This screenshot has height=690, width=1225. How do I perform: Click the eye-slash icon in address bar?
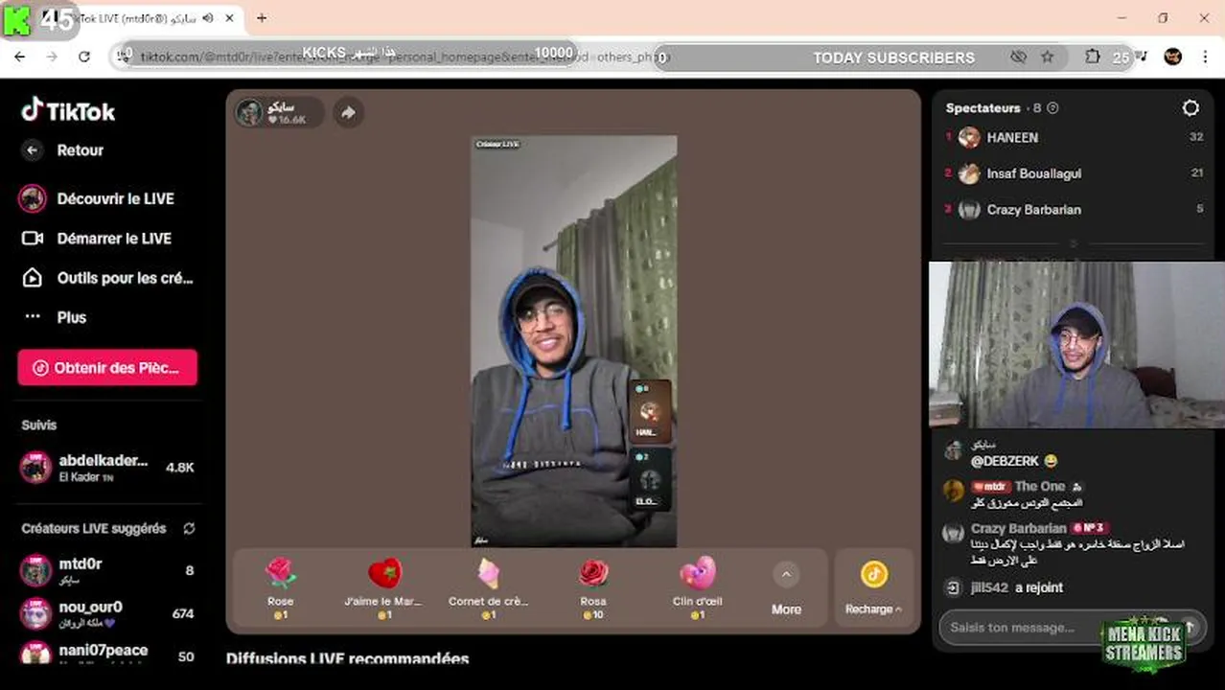point(1019,57)
